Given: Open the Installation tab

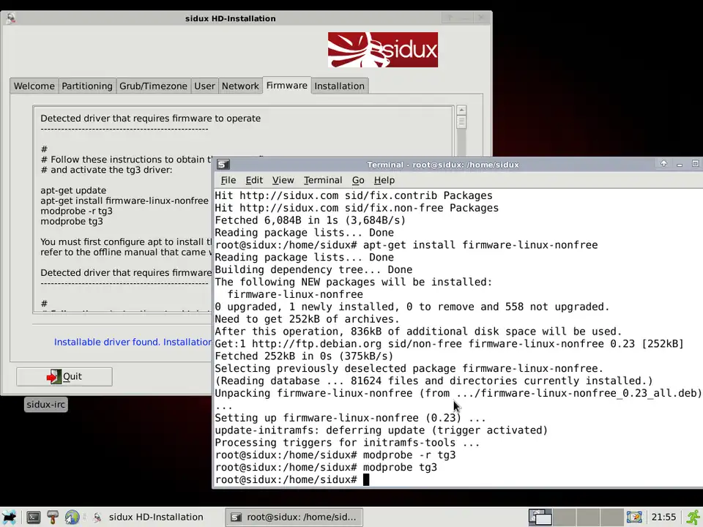Looking at the screenshot, I should click(x=338, y=86).
